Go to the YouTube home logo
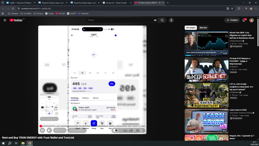Image resolution: width=259 pixels, height=146 pixels. 16,20
